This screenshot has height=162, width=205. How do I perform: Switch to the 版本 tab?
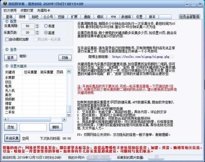[152, 17]
